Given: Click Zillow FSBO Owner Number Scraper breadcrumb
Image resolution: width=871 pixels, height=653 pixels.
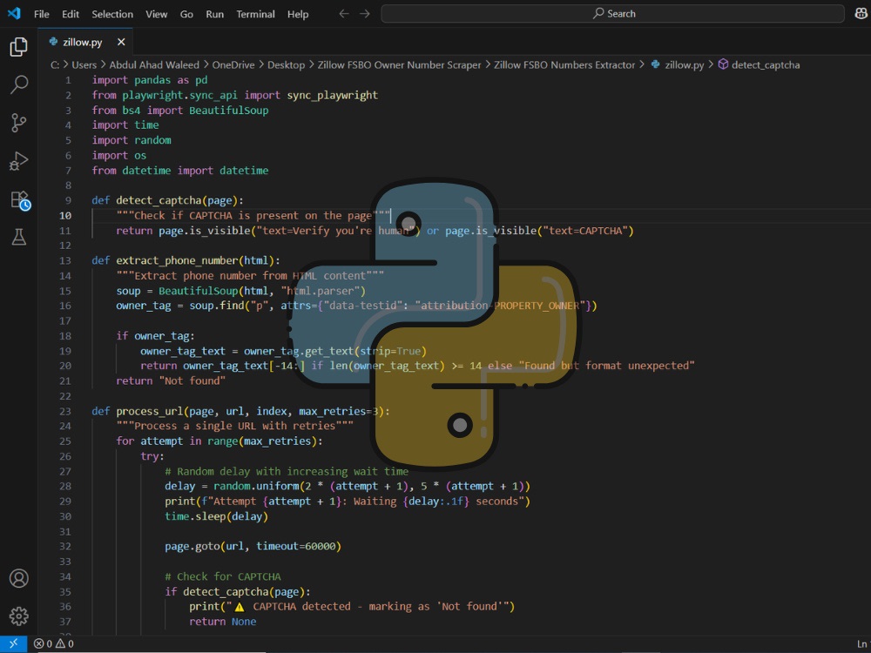Looking at the screenshot, I should point(399,64).
